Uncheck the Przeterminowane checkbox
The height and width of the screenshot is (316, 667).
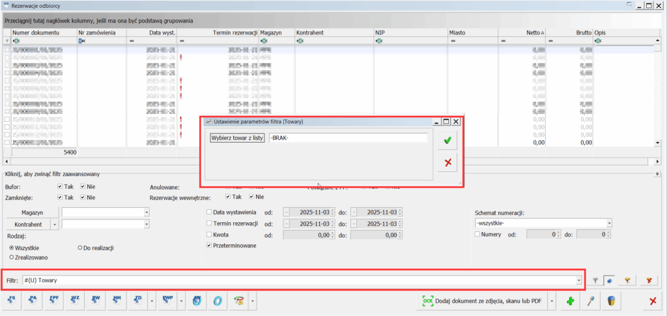208,246
